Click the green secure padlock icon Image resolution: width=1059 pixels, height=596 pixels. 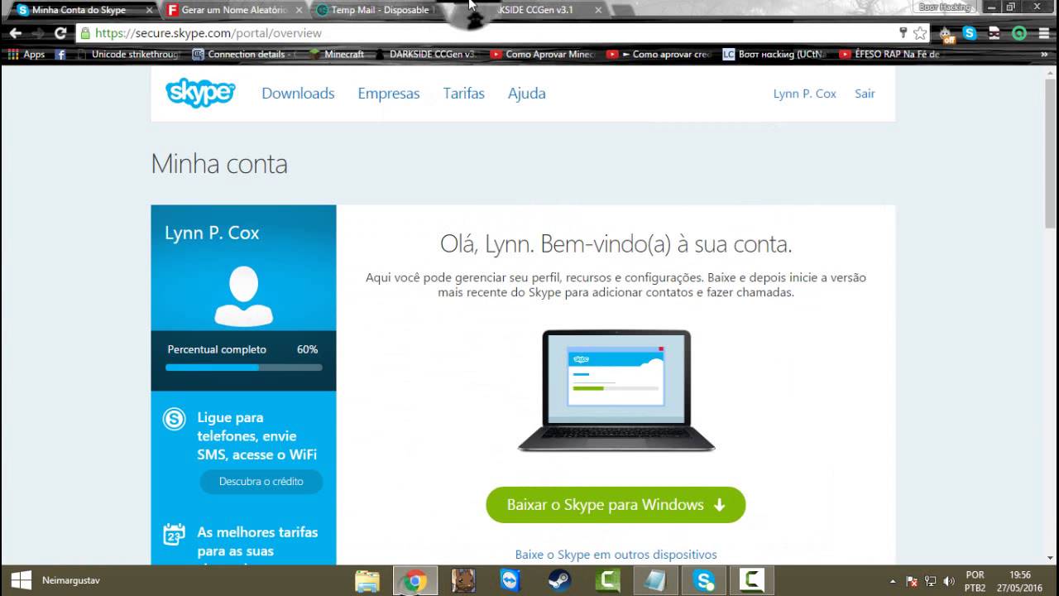[84, 33]
